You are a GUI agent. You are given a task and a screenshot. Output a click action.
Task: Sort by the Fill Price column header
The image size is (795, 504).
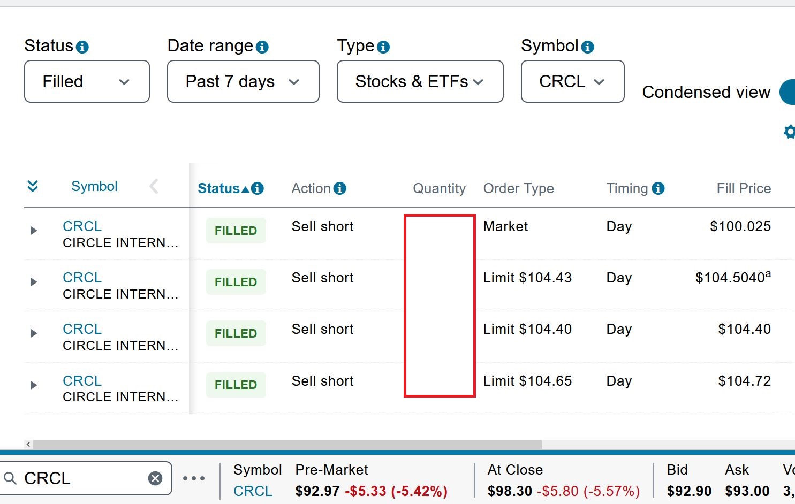pyautogui.click(x=743, y=188)
